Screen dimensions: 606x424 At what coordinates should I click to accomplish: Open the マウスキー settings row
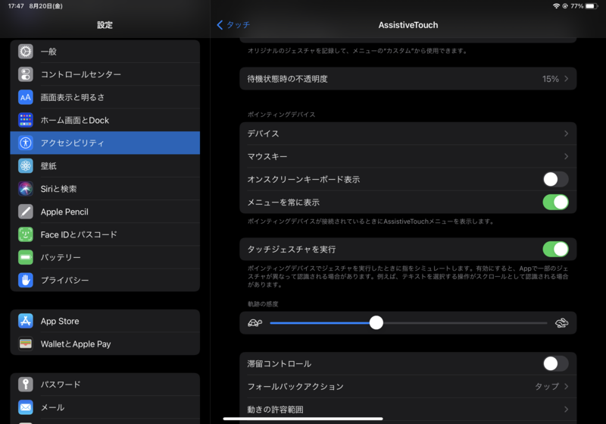coord(408,156)
